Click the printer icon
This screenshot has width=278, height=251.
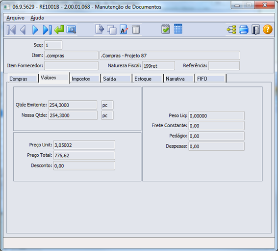point(244,29)
